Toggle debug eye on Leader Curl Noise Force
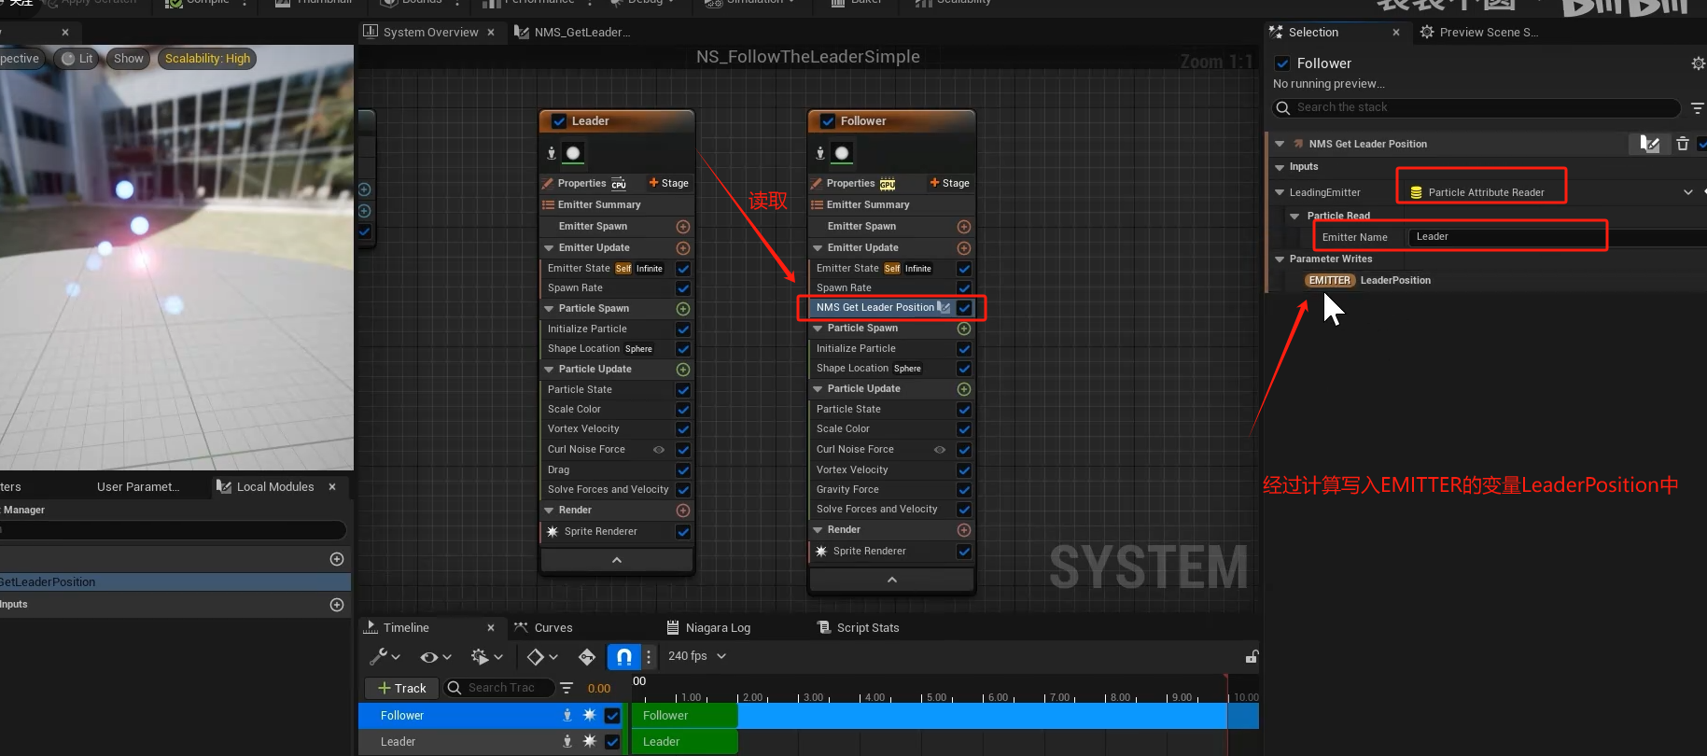Viewport: 1707px width, 756px height. [x=659, y=450]
